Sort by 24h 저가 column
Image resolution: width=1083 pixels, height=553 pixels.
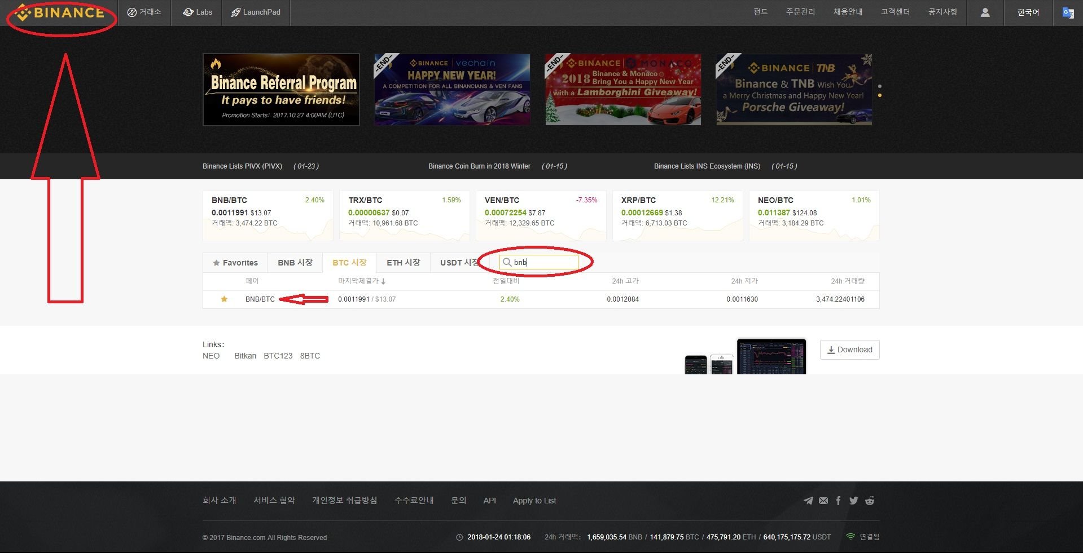[744, 281]
